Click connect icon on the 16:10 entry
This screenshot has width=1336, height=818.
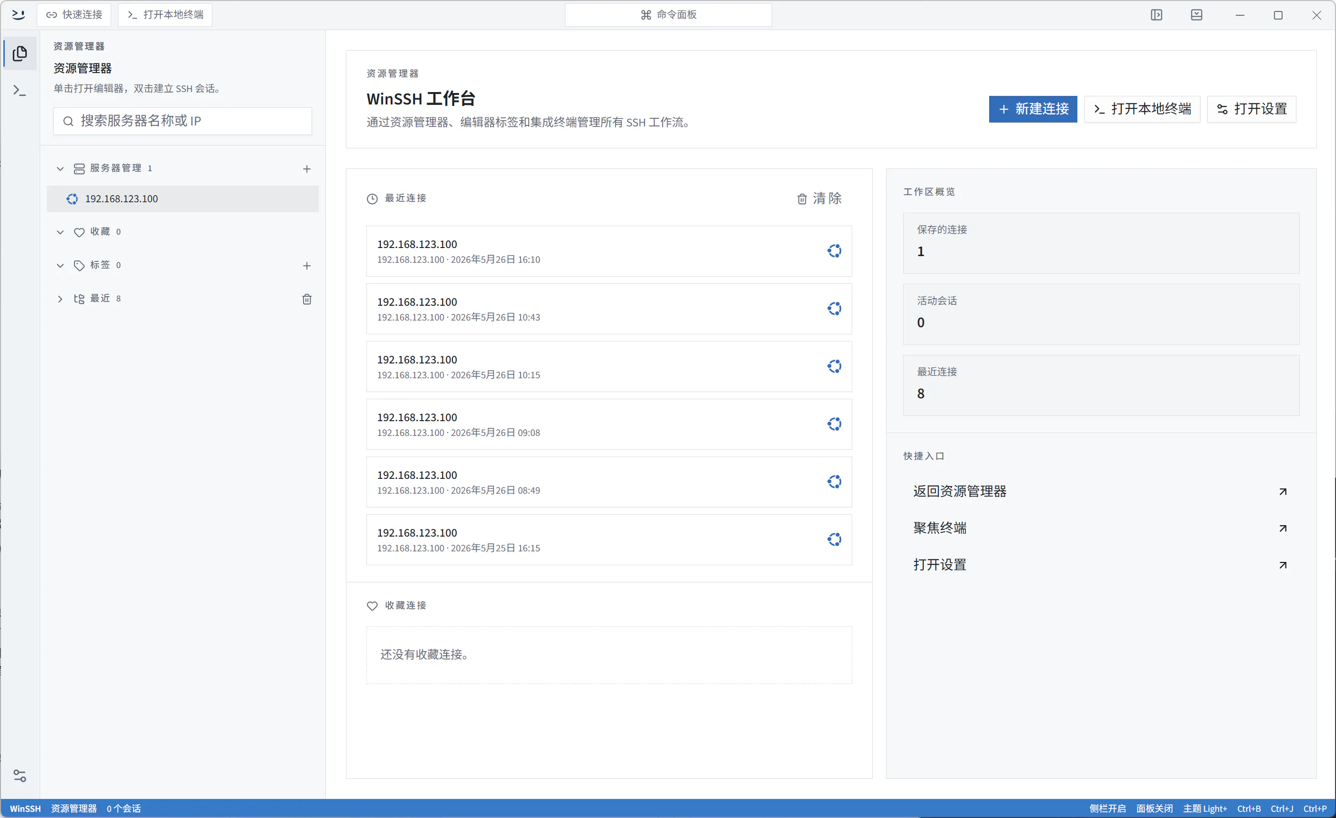click(834, 250)
